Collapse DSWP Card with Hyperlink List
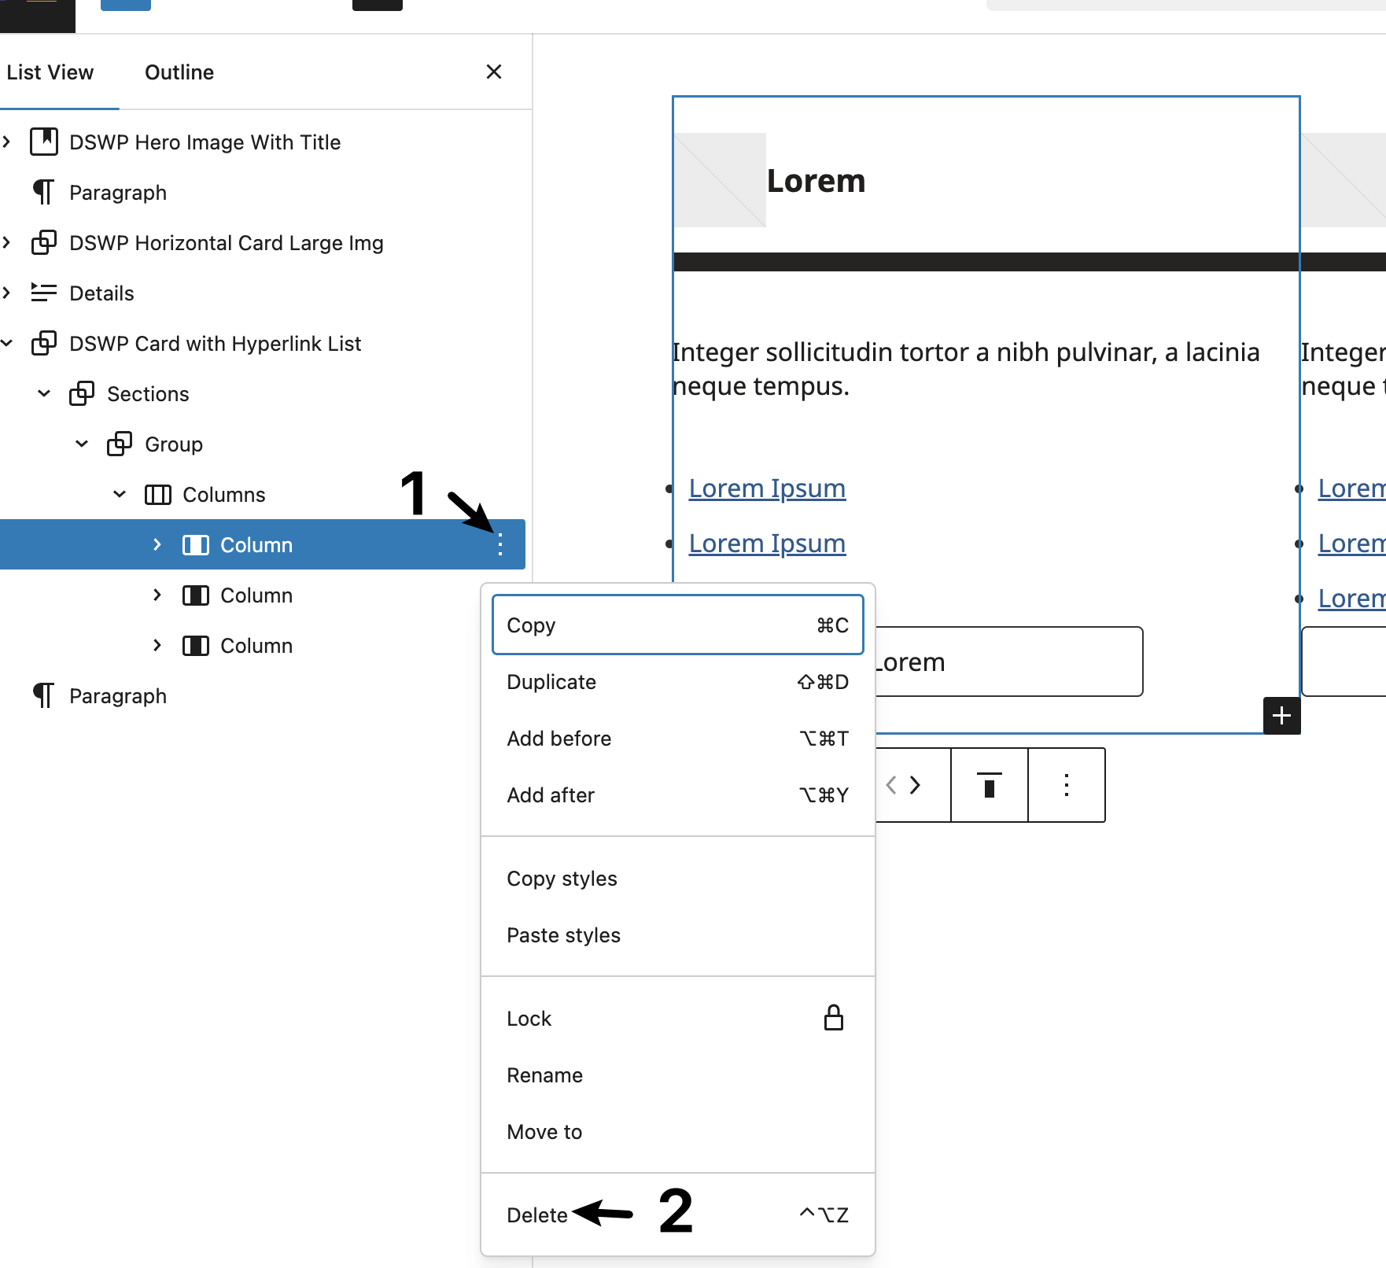The image size is (1386, 1268). click(x=7, y=343)
